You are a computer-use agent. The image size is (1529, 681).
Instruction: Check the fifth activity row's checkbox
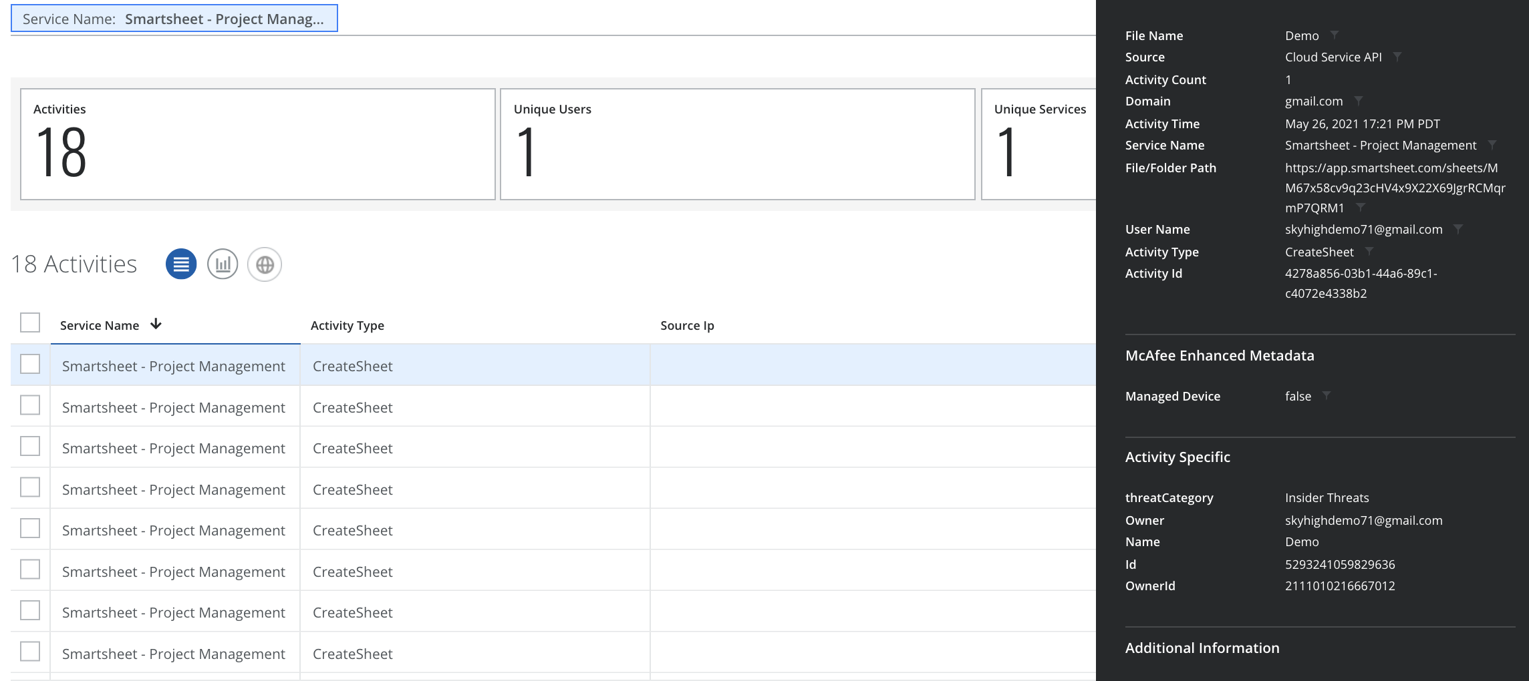click(x=30, y=528)
